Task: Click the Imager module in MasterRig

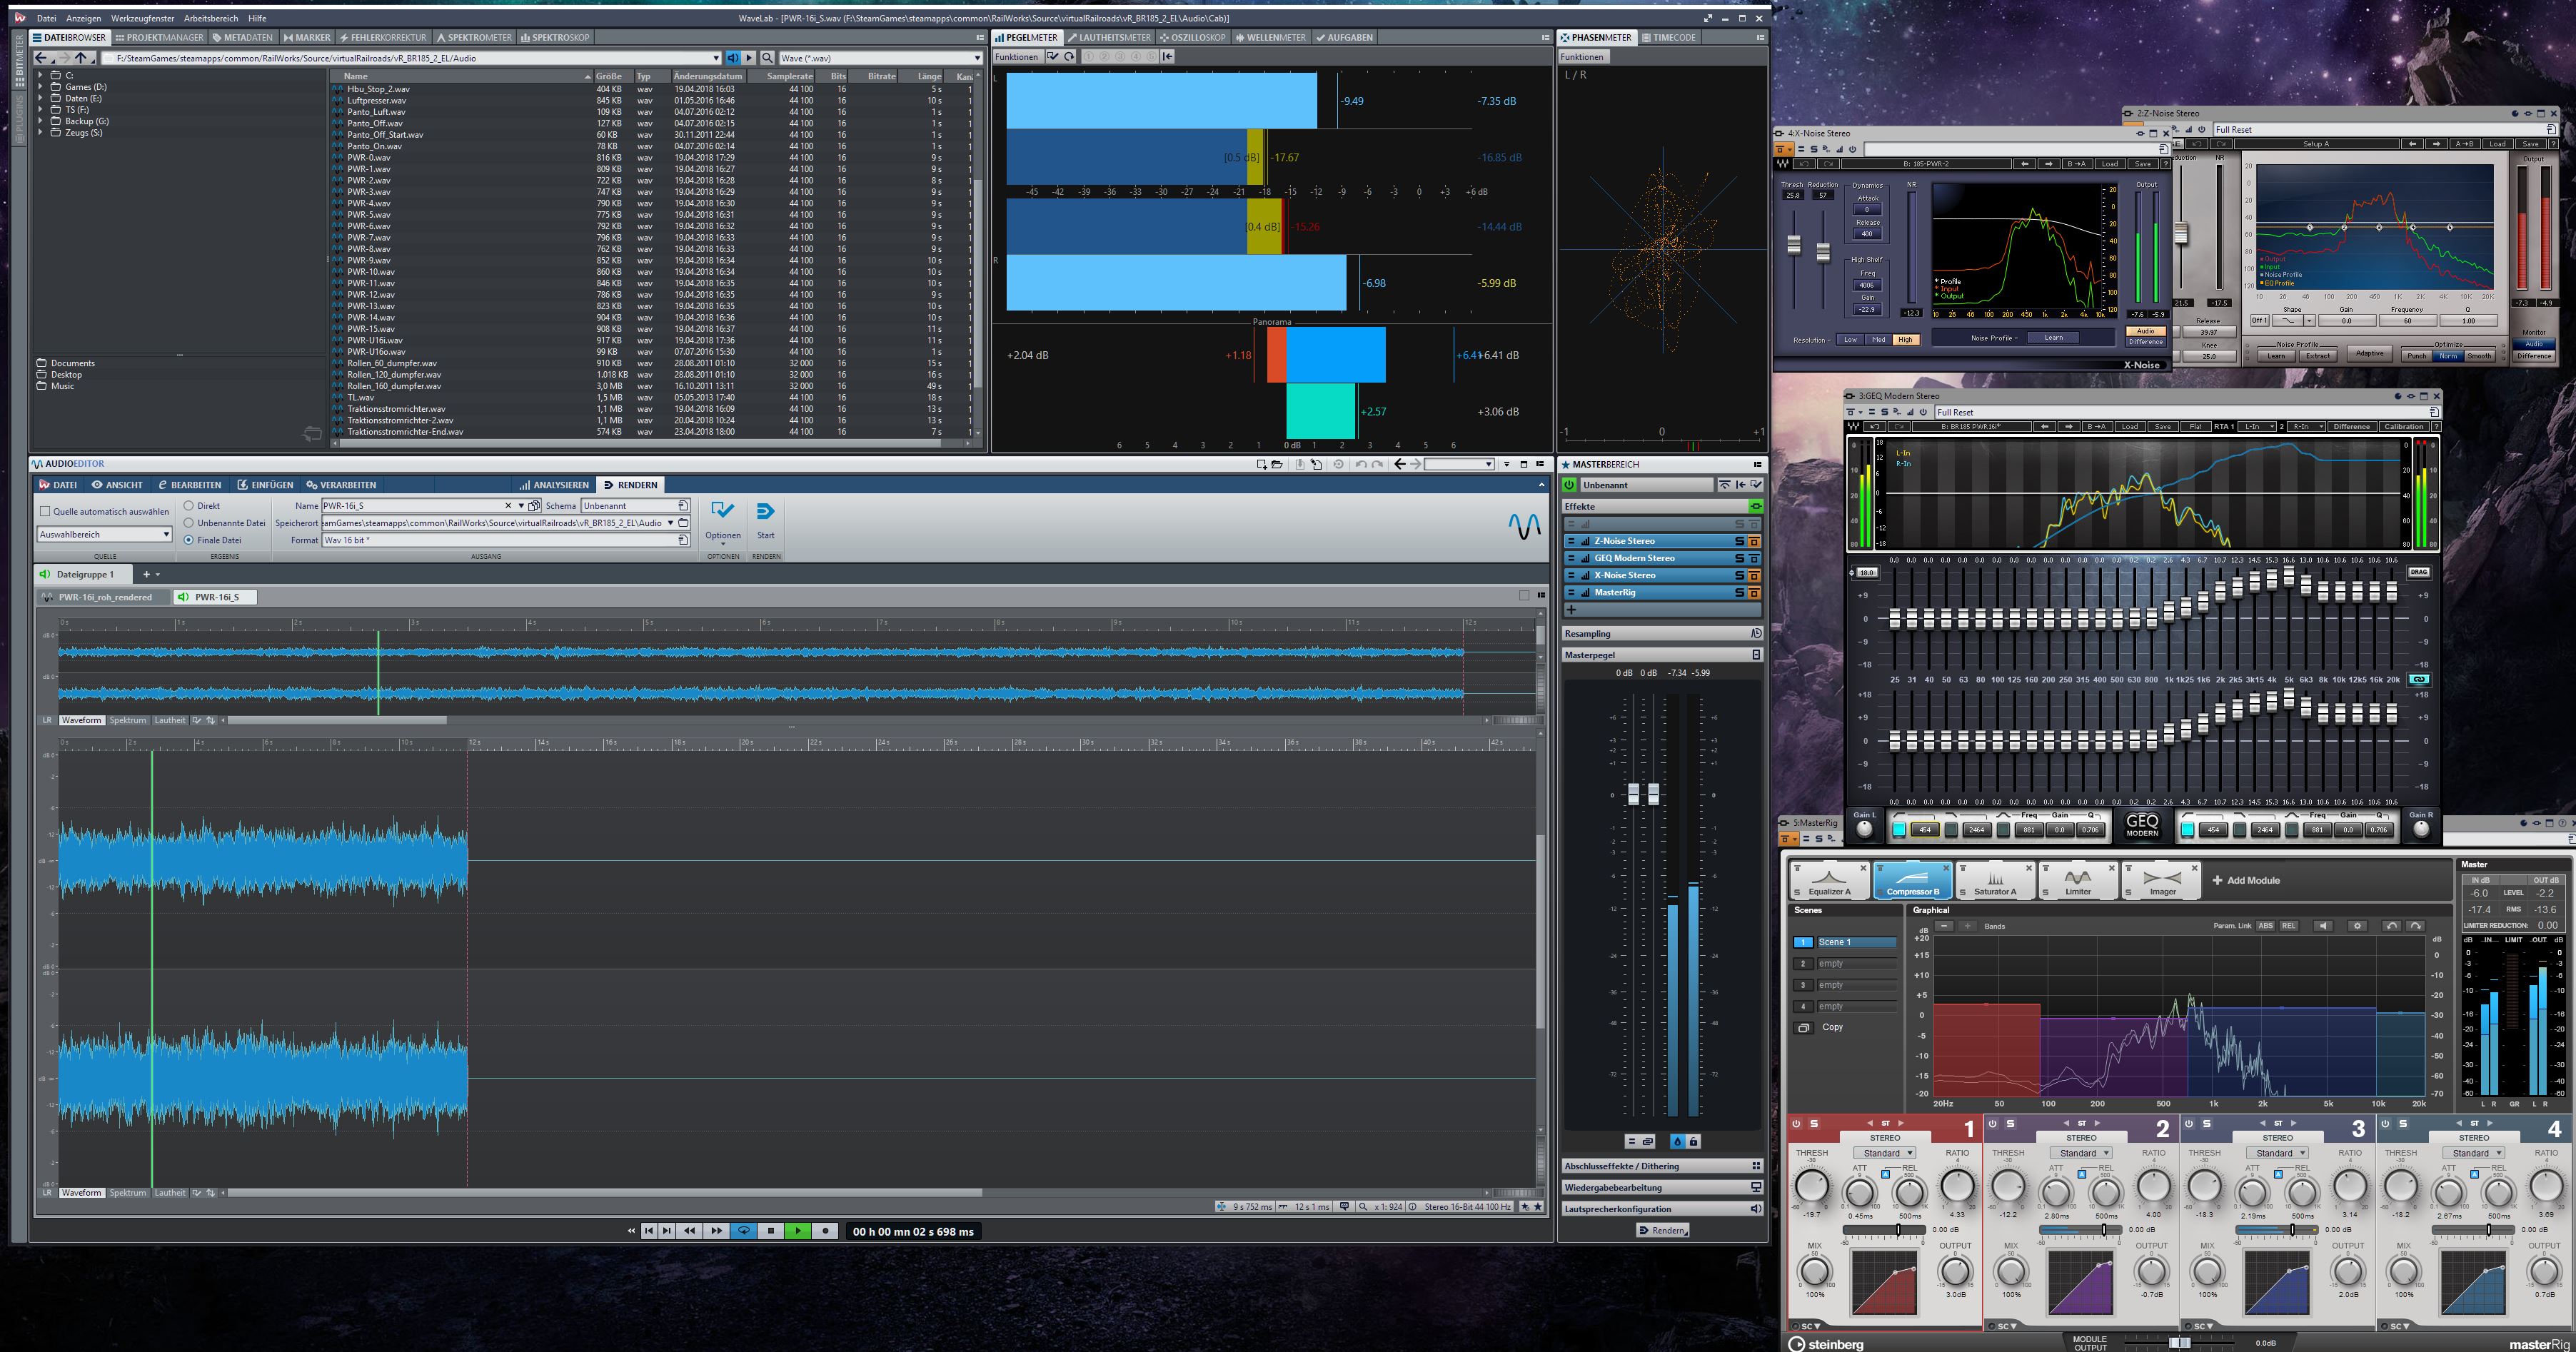Action: [x=2162, y=880]
